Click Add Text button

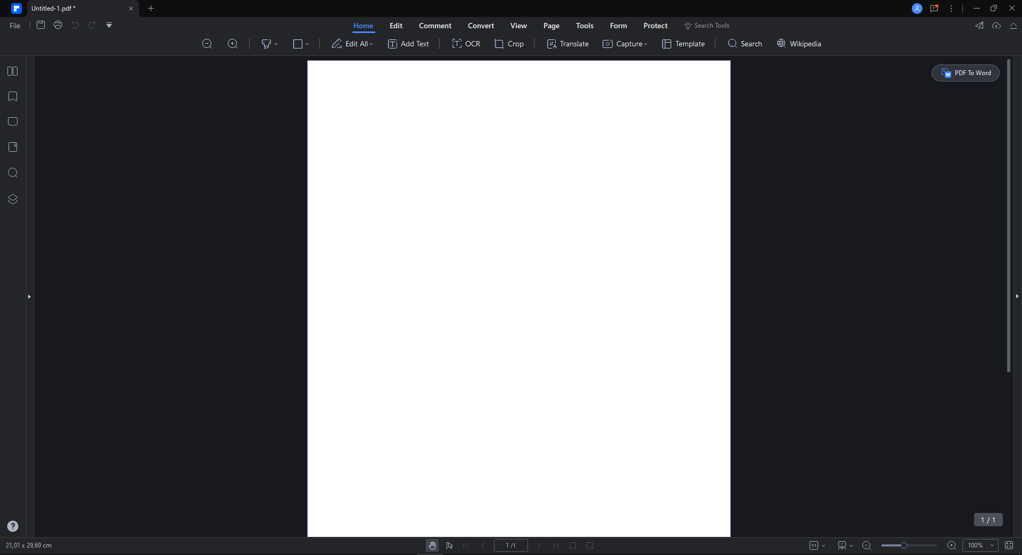[x=408, y=44]
